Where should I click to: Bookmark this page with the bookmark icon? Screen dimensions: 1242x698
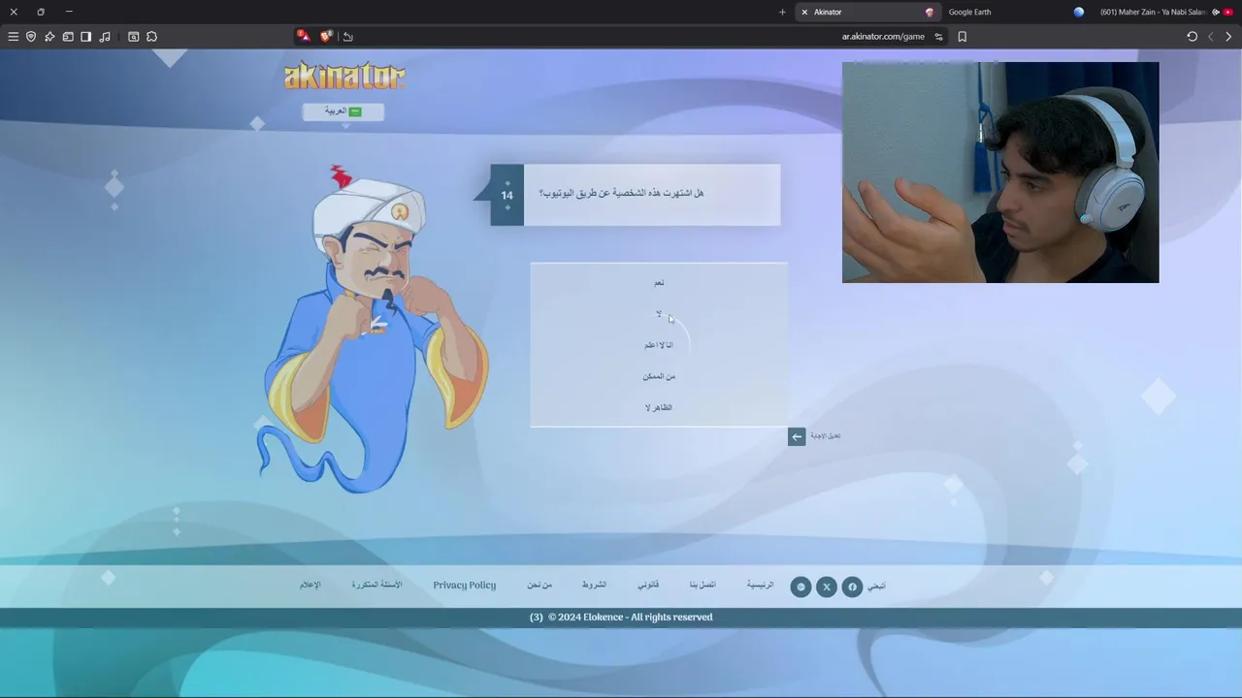963,37
